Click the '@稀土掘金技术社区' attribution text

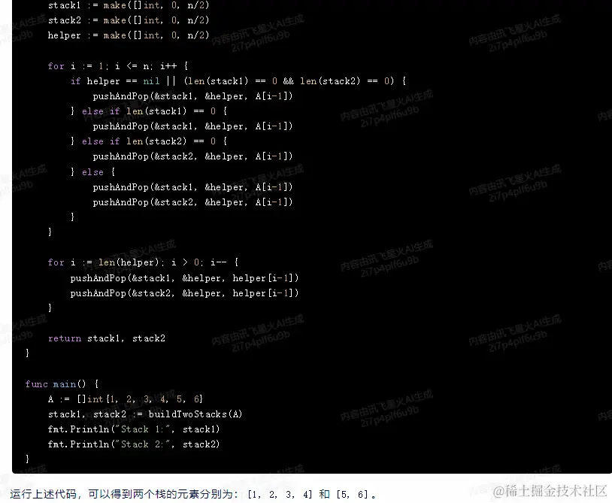click(x=550, y=491)
